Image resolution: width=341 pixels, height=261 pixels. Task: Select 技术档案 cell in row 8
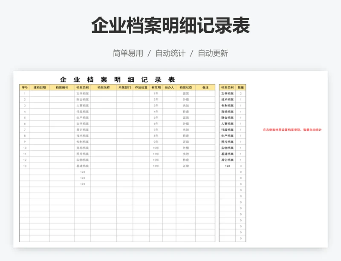(x=82, y=136)
